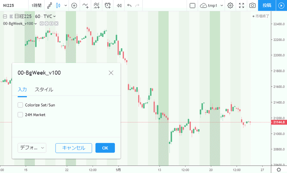
Task: Open chart settings gear in top toolbar
Action: (230, 5)
